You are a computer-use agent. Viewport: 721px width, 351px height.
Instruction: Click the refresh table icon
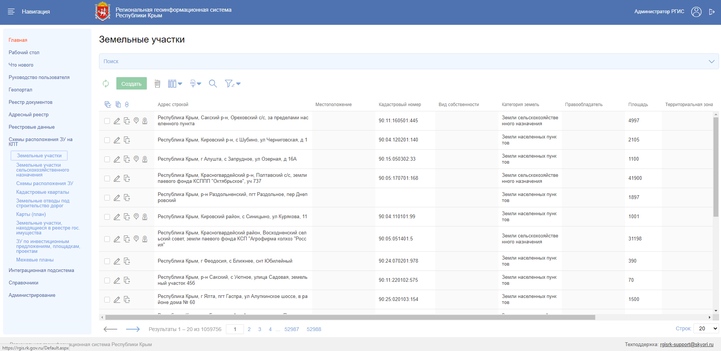coord(106,84)
